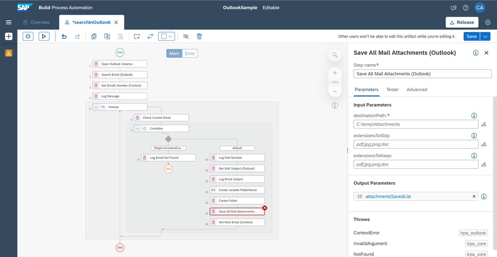Open expression editor for extensionsToKeep
Screen dimensions: 497x257
click(x=484, y=164)
